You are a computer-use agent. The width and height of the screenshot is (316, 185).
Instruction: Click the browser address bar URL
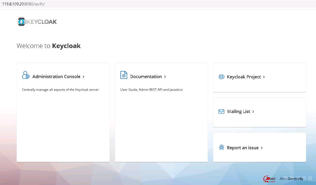23,4
